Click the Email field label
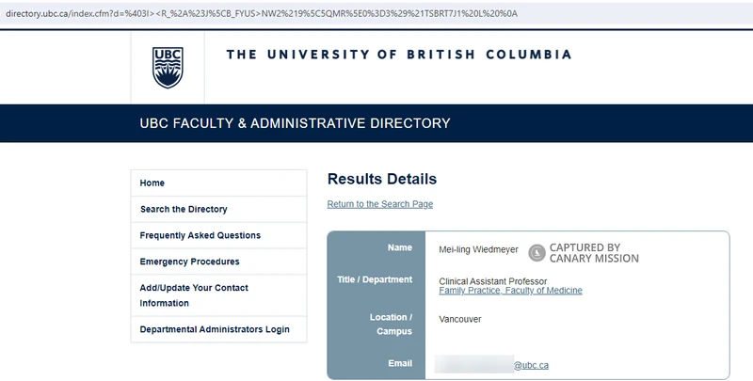This screenshot has width=753, height=381. [x=400, y=363]
